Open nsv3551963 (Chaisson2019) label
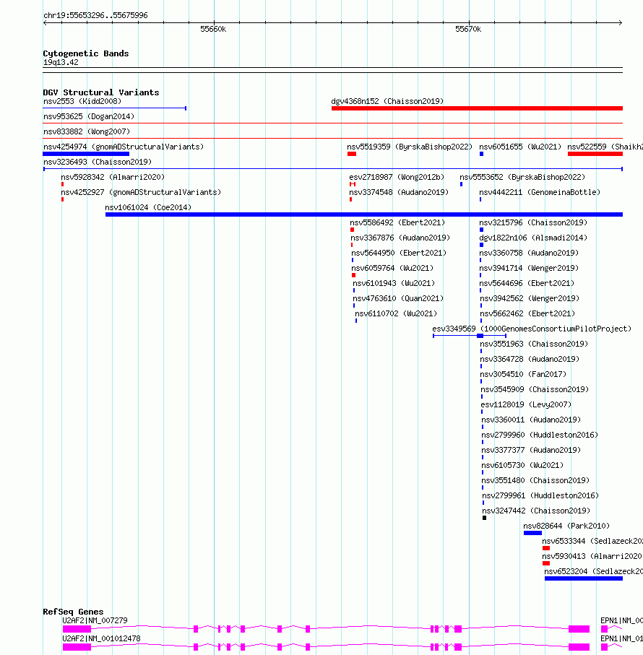This screenshot has height=655, width=643. pyautogui.click(x=534, y=344)
